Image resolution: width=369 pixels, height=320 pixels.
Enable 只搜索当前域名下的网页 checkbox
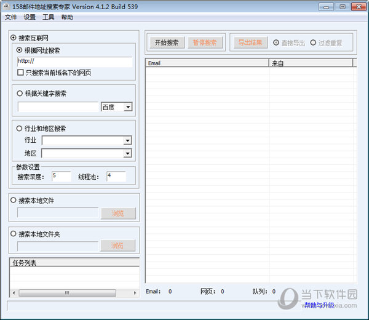pyautogui.click(x=20, y=72)
